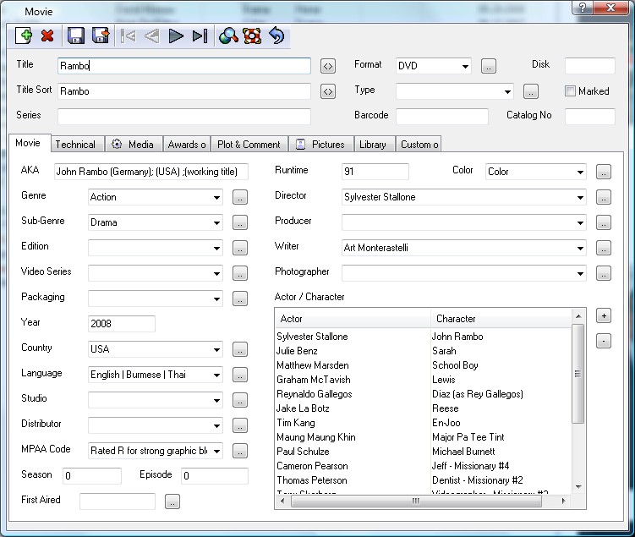
Task: Expand the Sub-Genre dropdown showing Drama
Action: (217, 222)
